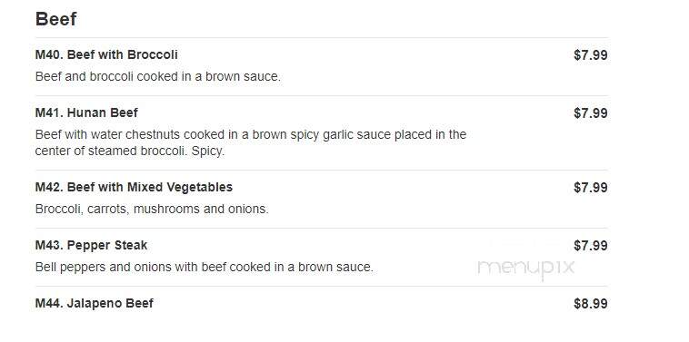This screenshot has height=342, width=689.
Task: Choose the M43. Pepper Steak item
Action: [92, 245]
